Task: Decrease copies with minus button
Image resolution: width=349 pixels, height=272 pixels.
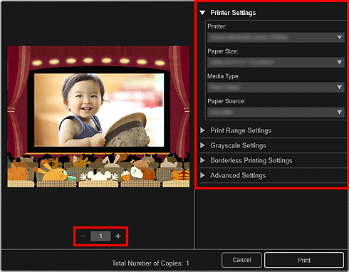Action: 83,236
